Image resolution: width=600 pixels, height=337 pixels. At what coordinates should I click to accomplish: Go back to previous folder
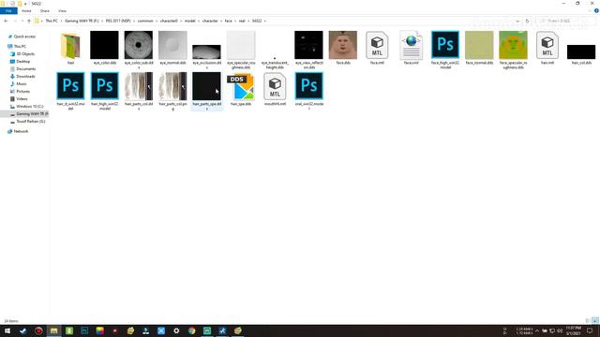(6, 21)
